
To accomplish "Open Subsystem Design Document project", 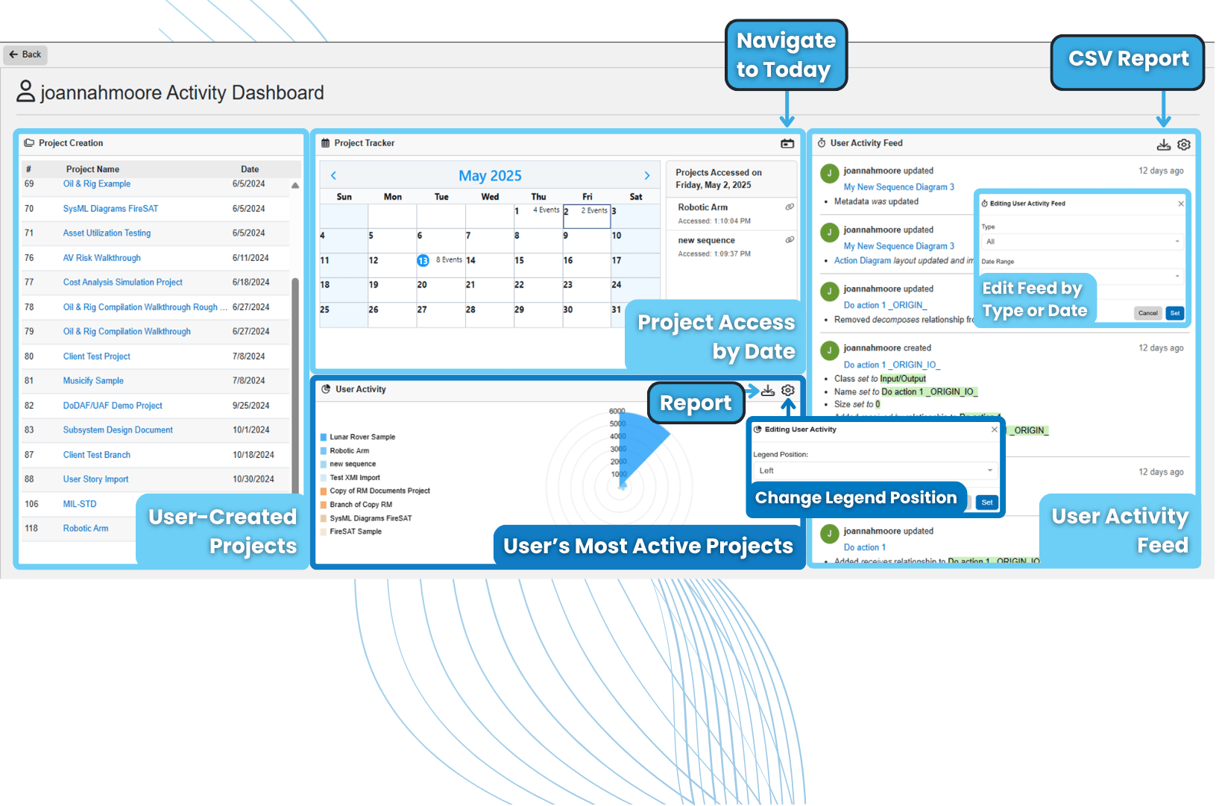I will [x=118, y=430].
